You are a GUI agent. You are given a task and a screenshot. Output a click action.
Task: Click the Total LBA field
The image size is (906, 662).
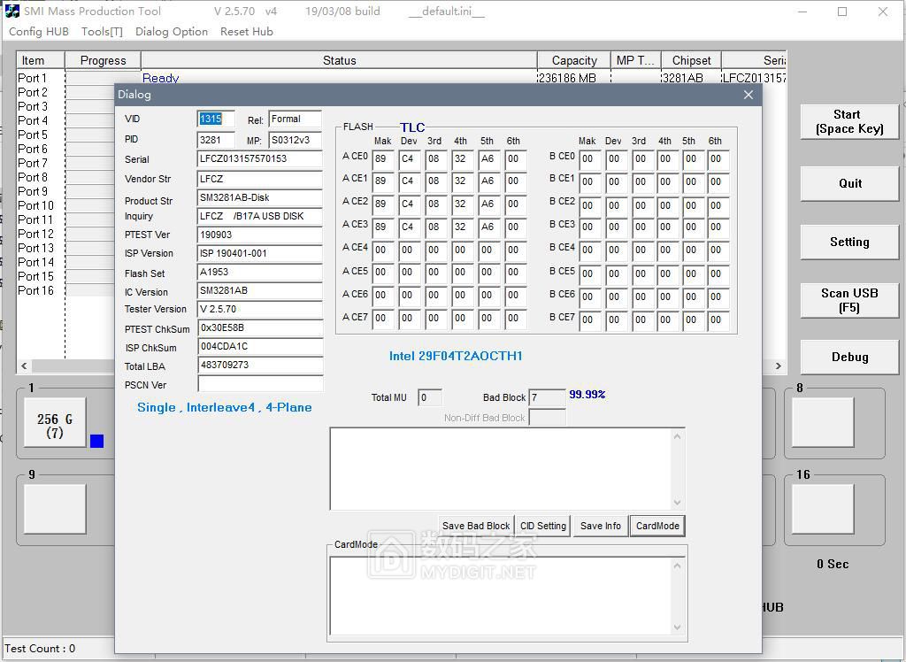tap(259, 365)
